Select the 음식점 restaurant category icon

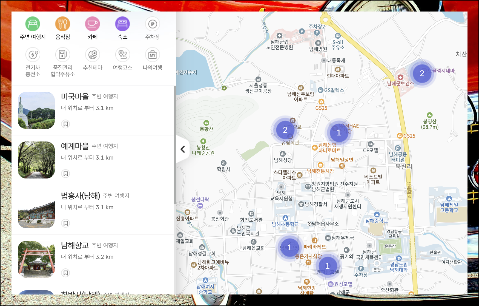pos(63,24)
